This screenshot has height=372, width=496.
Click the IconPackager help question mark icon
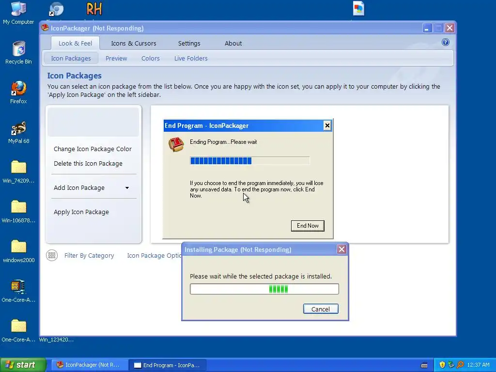pos(446,42)
